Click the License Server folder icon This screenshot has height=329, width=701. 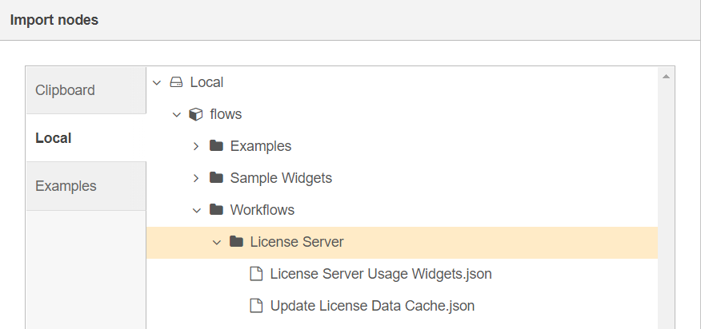click(x=236, y=241)
